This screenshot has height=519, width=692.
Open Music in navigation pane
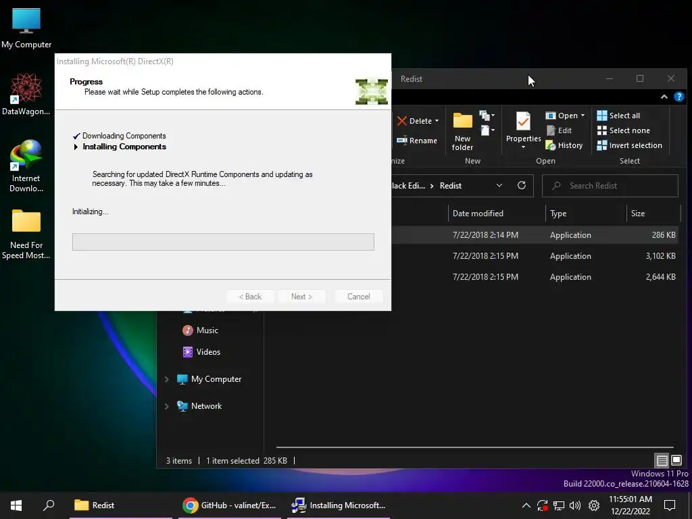(x=200, y=330)
